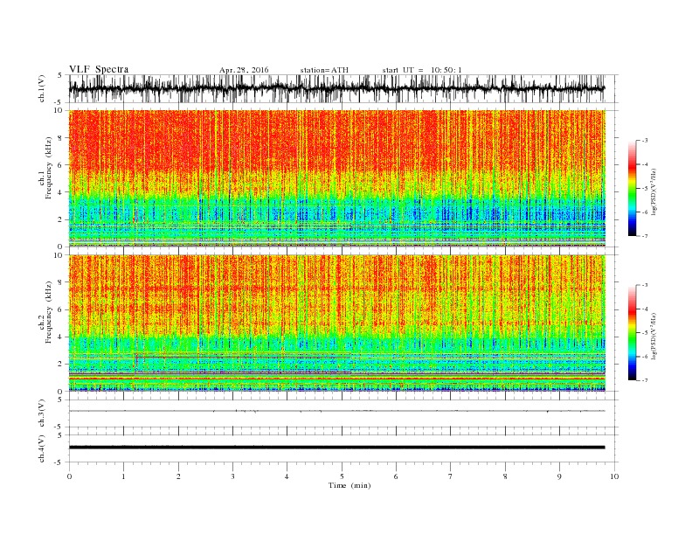Click inside the ch.1 frequency spectrogram
This screenshot has height=535, width=692.
click(337, 178)
